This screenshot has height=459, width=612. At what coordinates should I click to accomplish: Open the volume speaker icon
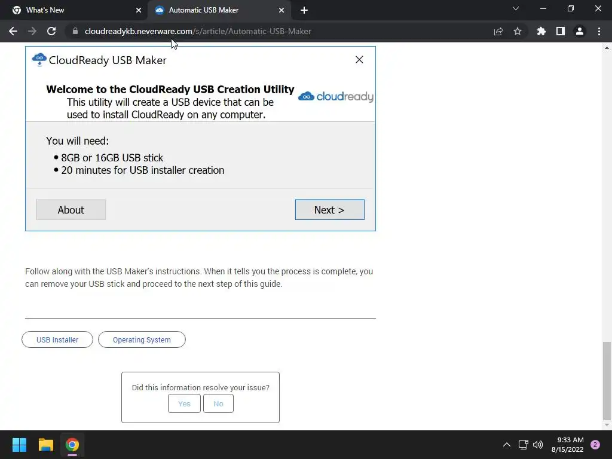tap(538, 445)
